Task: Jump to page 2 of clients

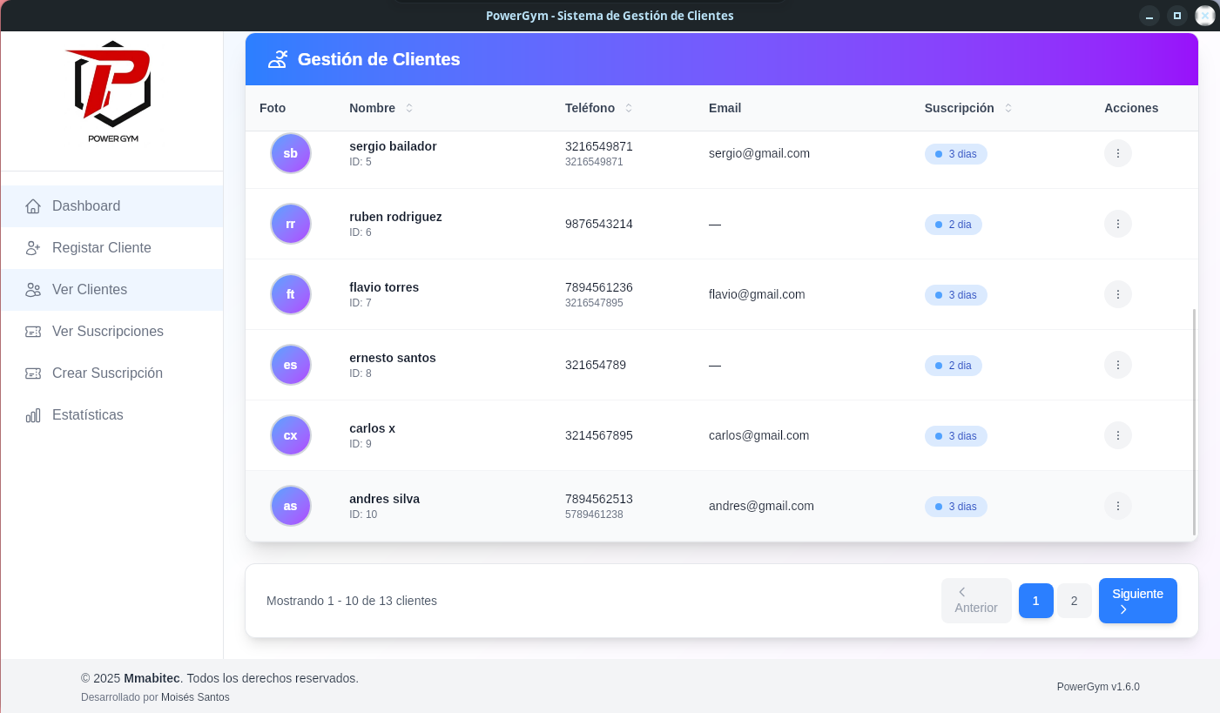Action: (x=1075, y=601)
